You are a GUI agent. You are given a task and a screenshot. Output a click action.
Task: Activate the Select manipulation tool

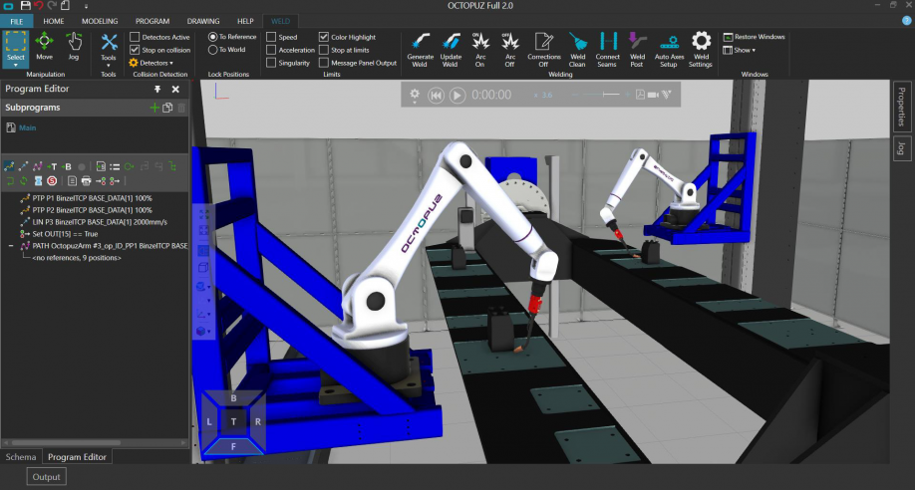tap(16, 48)
